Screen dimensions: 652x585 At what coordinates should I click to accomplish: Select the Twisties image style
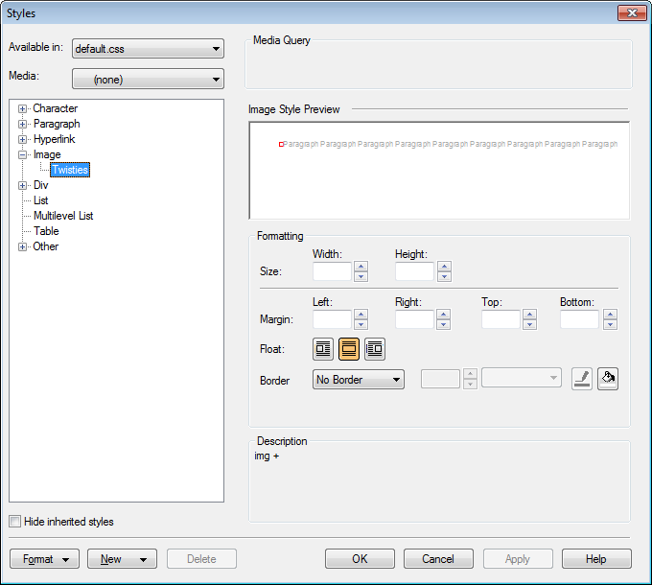70,170
